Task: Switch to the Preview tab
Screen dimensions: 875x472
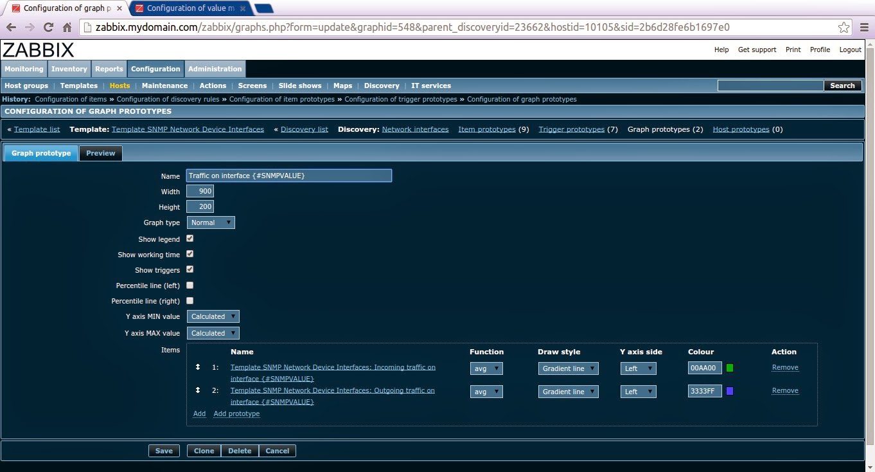Action: click(x=100, y=153)
